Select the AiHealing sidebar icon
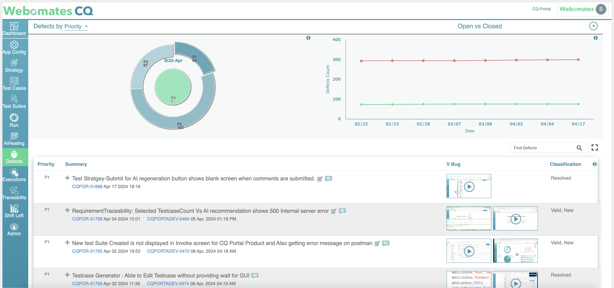The width and height of the screenshot is (614, 288). pyautogui.click(x=14, y=139)
